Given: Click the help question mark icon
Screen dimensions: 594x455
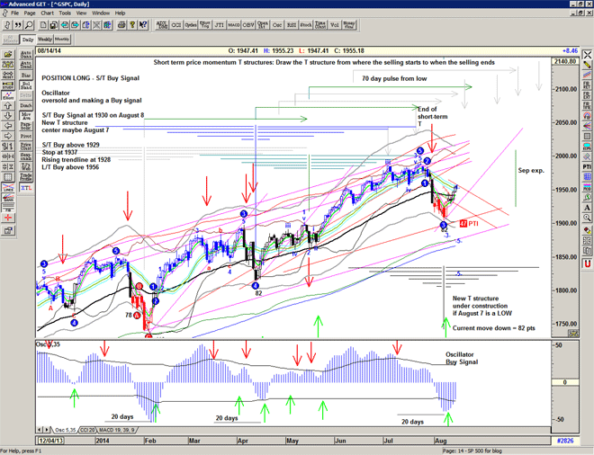Looking at the screenshot, I should (131, 25).
